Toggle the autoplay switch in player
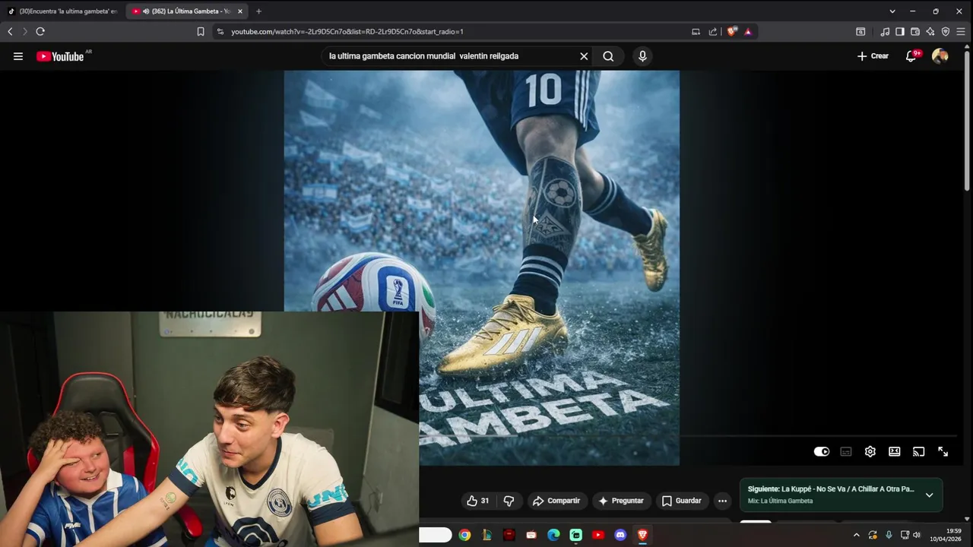The width and height of the screenshot is (973, 547). pyautogui.click(x=822, y=451)
